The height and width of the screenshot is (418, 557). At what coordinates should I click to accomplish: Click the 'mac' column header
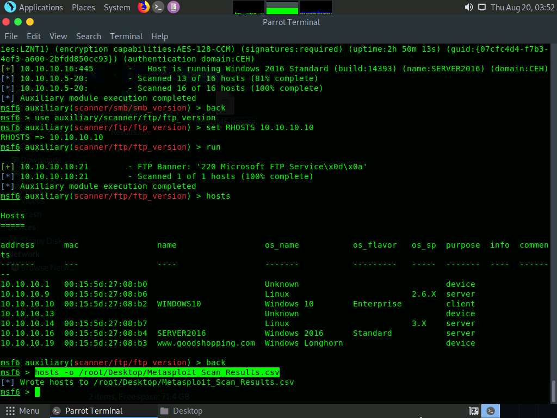click(x=71, y=245)
